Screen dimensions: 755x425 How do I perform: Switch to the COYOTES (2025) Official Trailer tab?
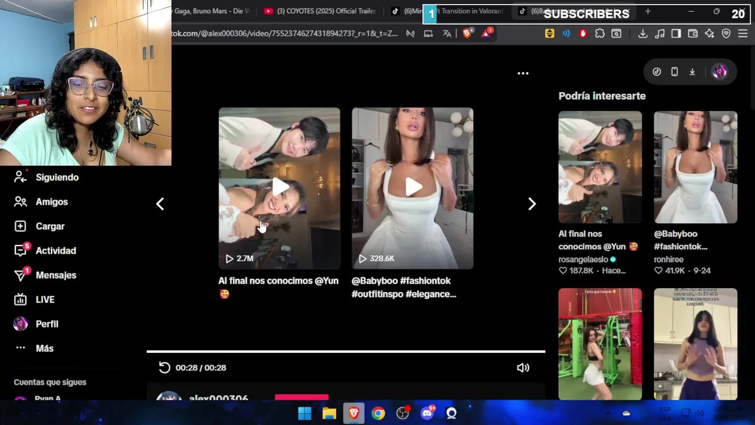(319, 11)
